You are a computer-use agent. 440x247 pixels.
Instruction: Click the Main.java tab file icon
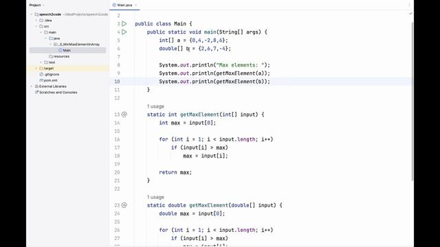[114, 5]
